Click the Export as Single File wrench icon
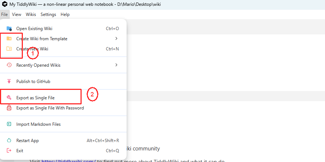 (9, 98)
